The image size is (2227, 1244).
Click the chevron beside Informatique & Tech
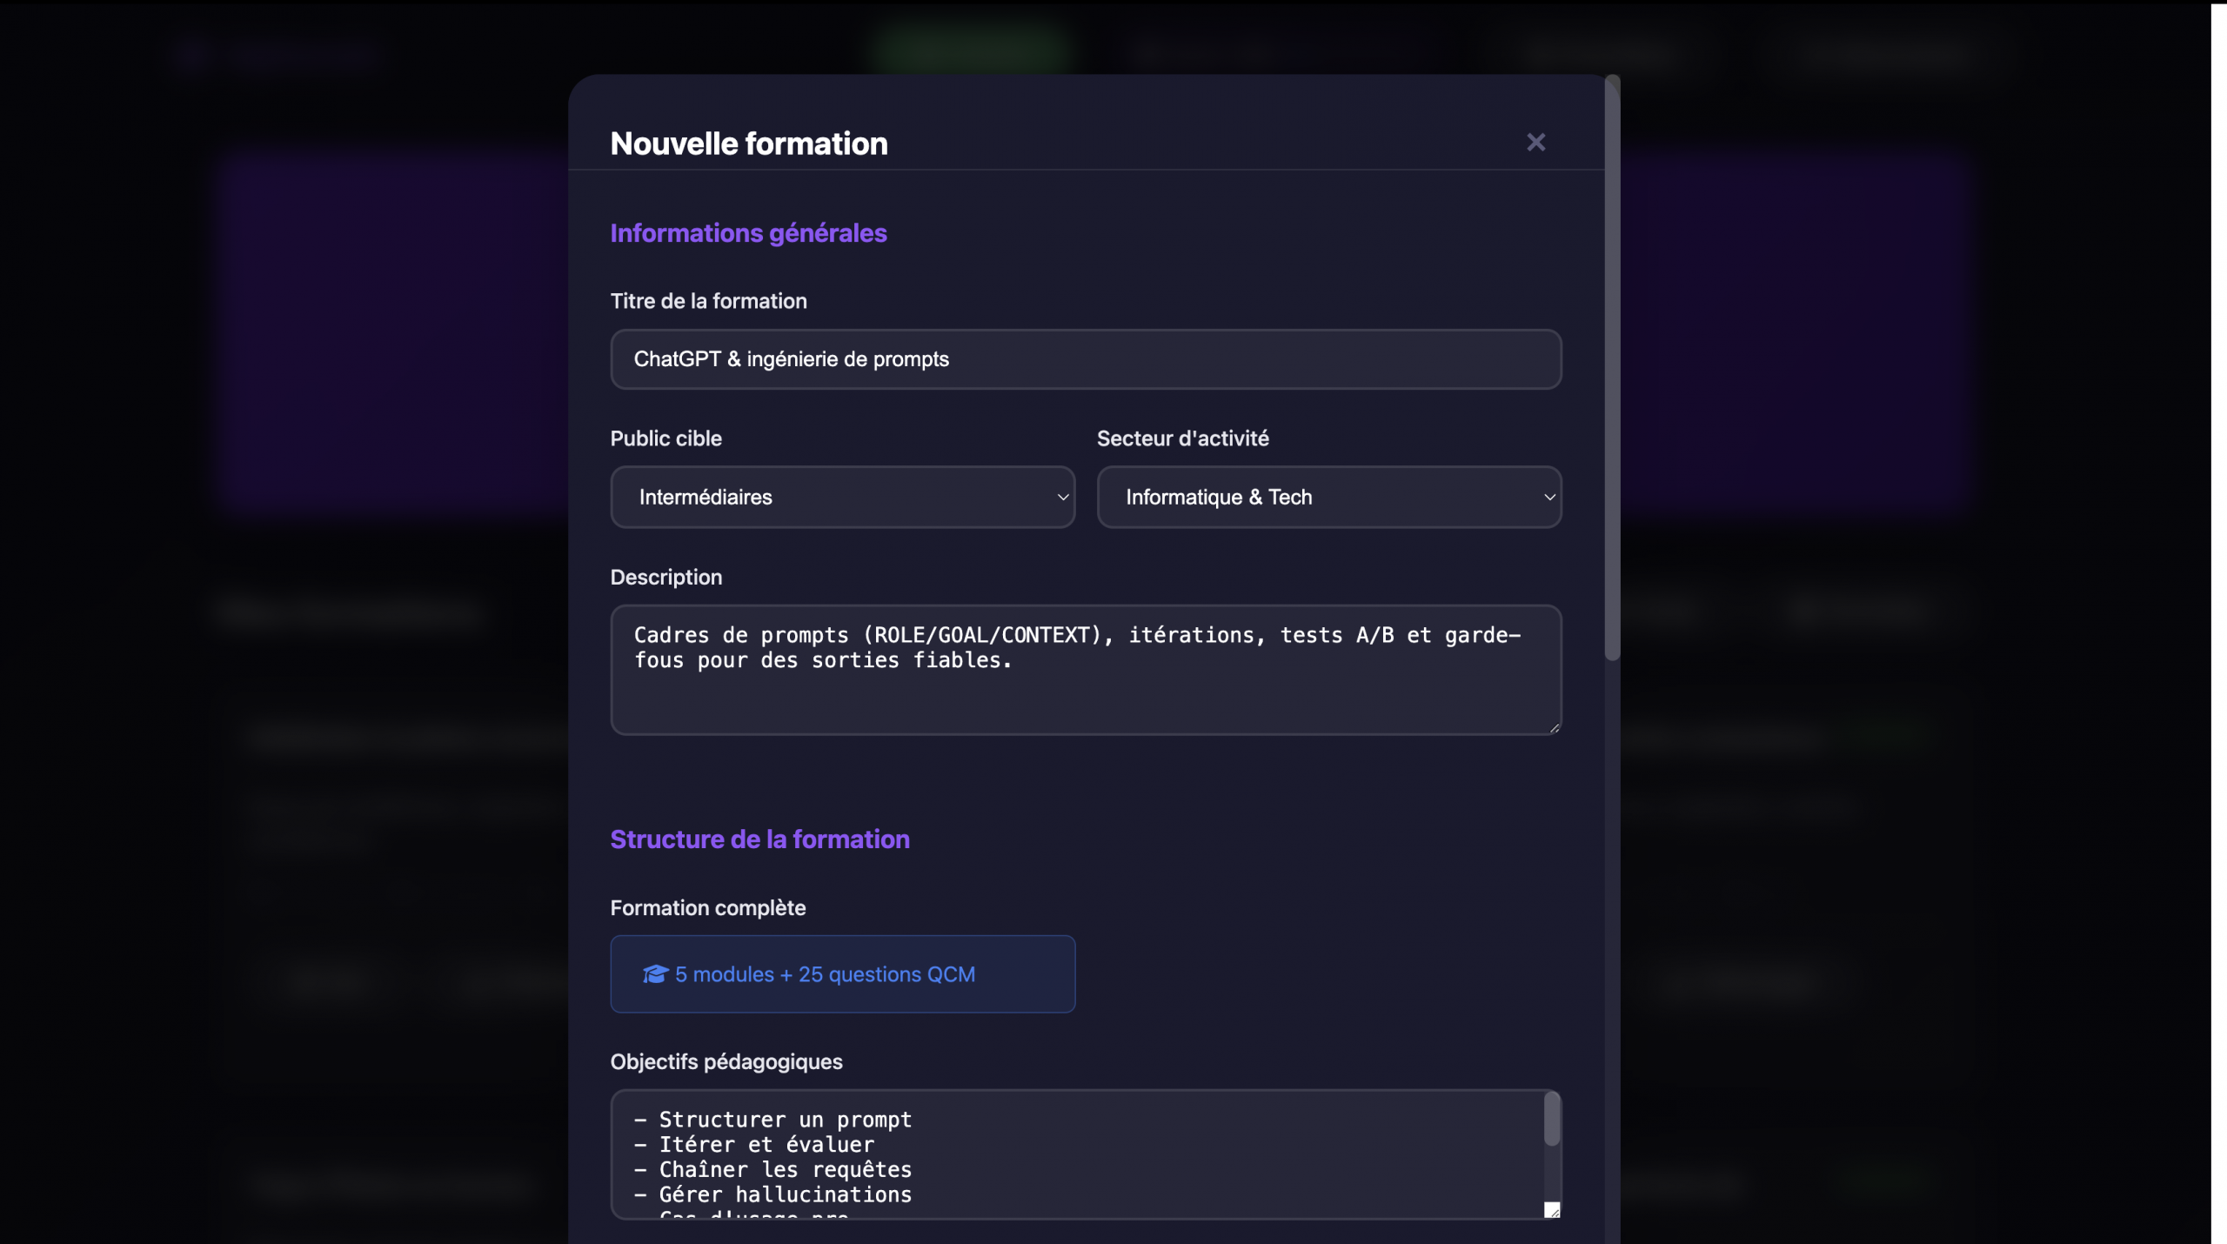coord(1548,497)
